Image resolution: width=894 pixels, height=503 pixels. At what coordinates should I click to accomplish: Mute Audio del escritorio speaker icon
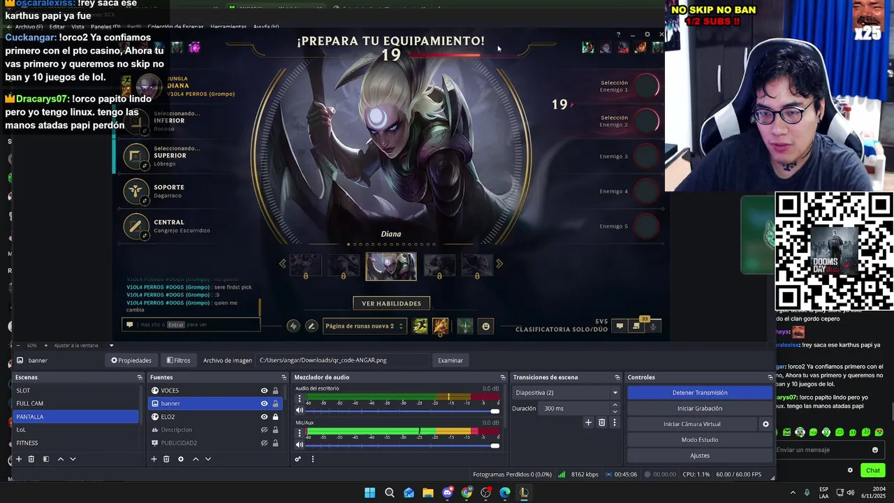point(300,411)
